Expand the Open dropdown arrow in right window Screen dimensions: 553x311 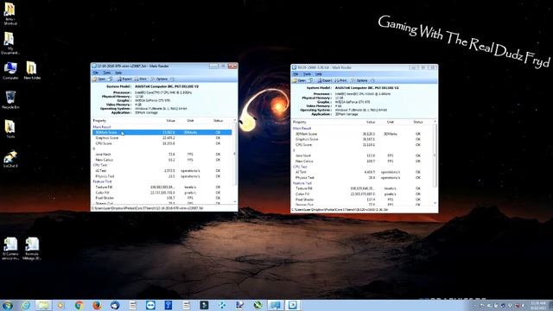pyautogui.click(x=311, y=80)
